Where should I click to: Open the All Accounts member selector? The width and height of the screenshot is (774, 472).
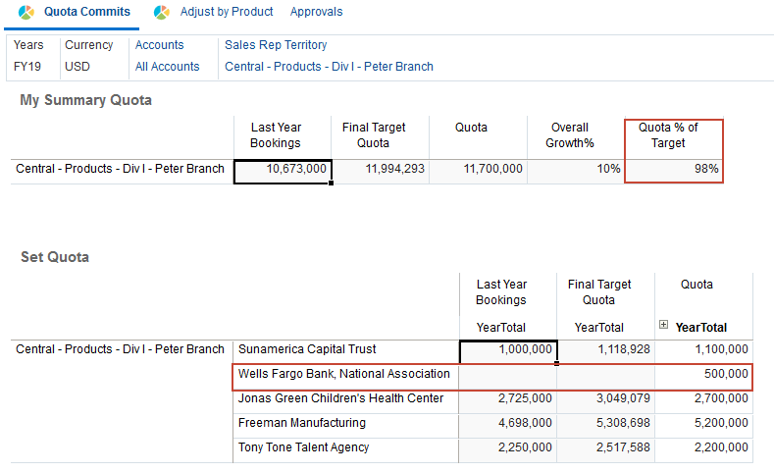click(x=167, y=67)
